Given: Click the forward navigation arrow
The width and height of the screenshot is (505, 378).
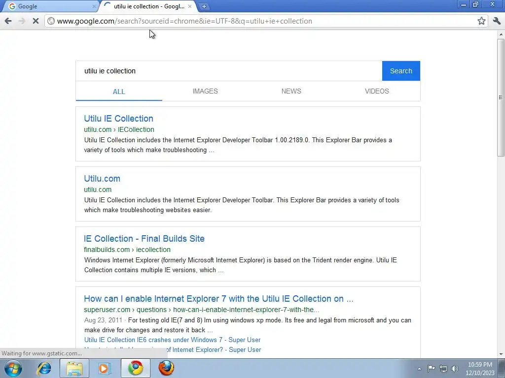Looking at the screenshot, I should tap(22, 21).
